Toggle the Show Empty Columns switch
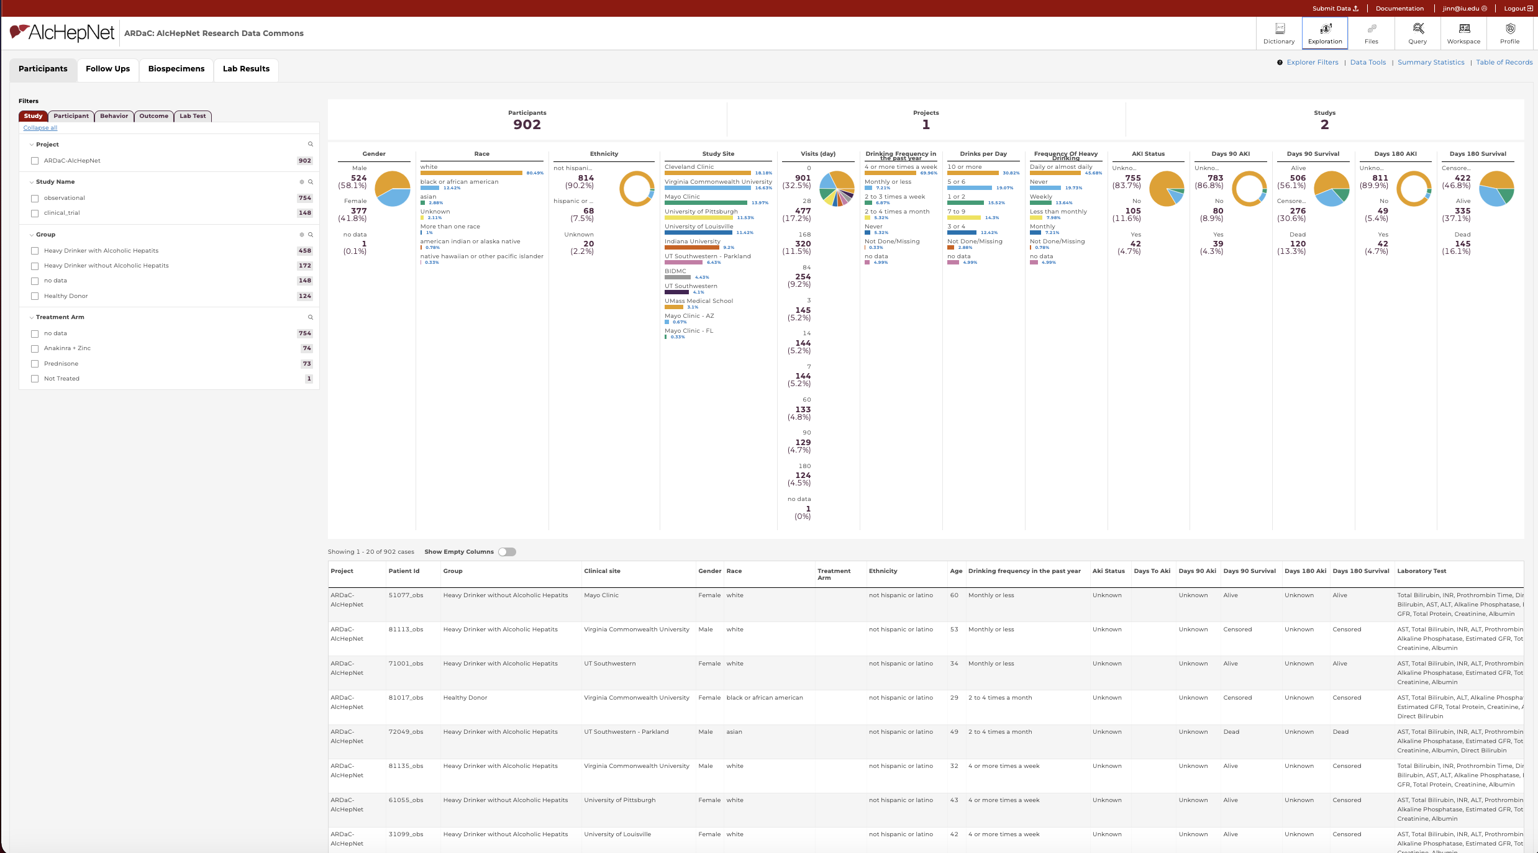1538x853 pixels. click(507, 552)
